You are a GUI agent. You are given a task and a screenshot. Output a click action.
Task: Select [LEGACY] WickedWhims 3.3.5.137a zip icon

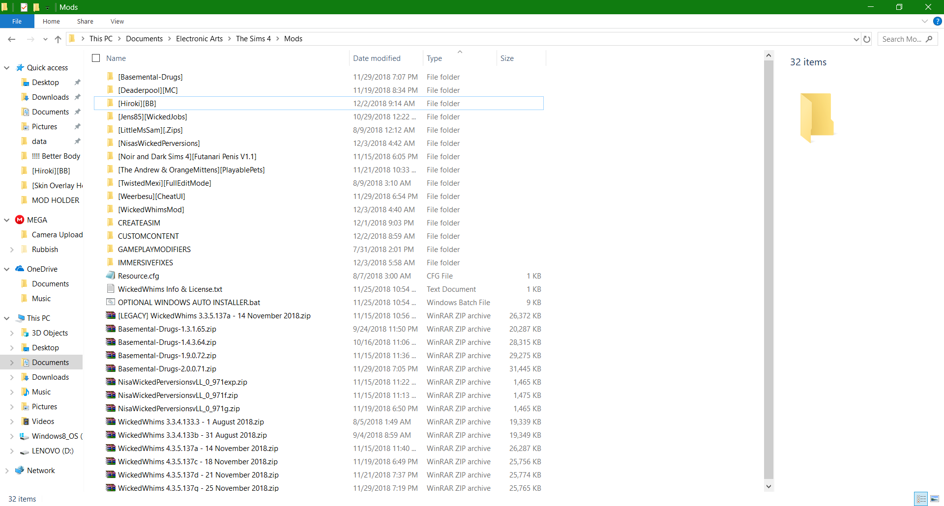click(111, 315)
